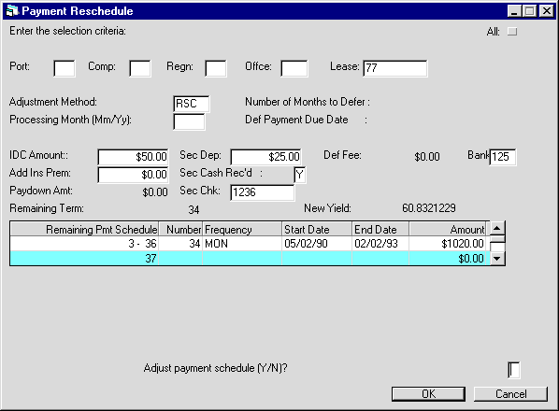This screenshot has height=411, width=559.
Task: Tick the All checkbox
Action: 512,32
